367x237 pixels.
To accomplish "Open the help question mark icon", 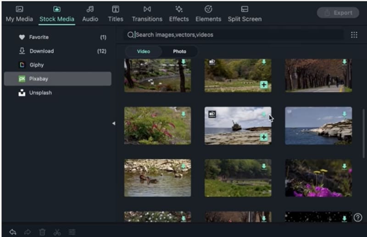I will click(358, 218).
